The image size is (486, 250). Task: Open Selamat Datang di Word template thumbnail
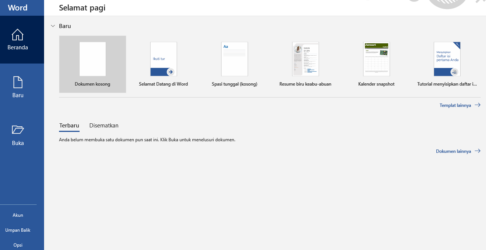[x=164, y=59]
